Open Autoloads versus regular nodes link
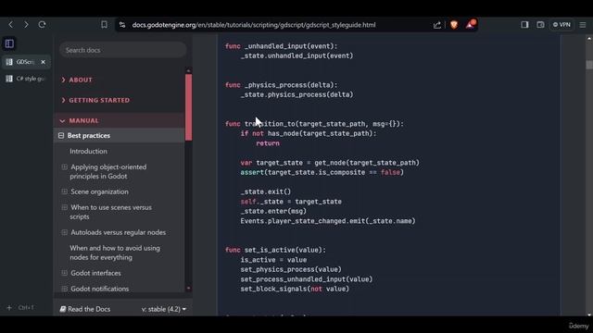 pyautogui.click(x=118, y=232)
